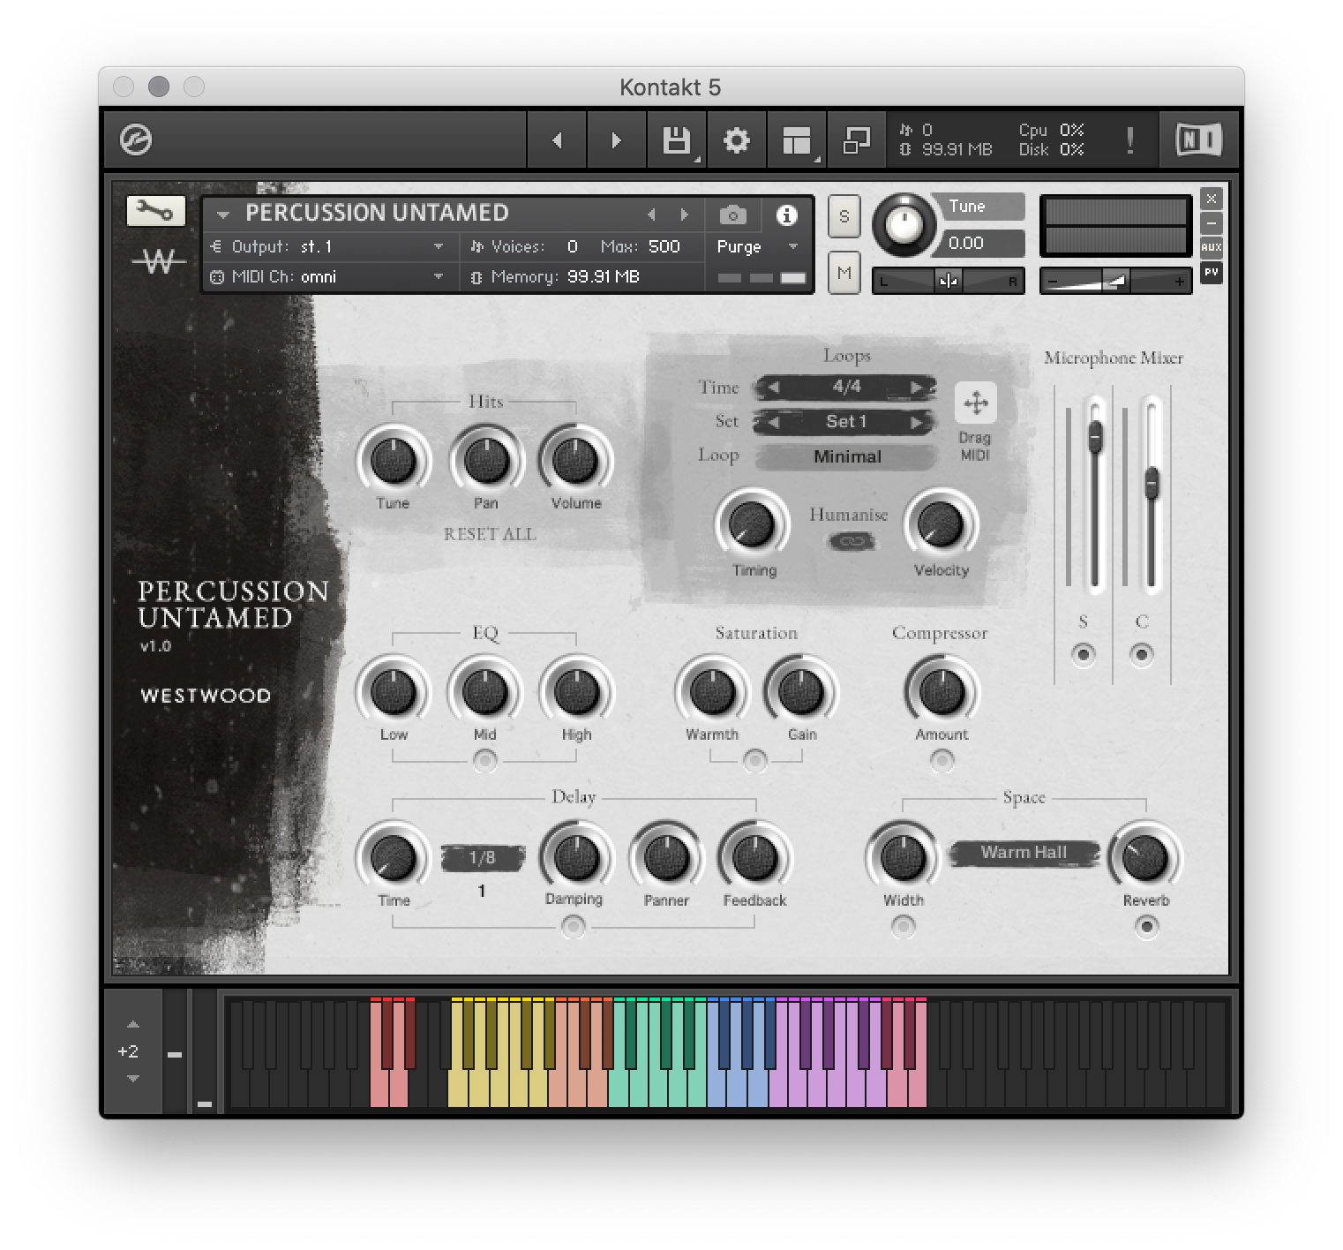Click the Drag MIDI icon
The height and width of the screenshot is (1250, 1343).
[x=975, y=403]
